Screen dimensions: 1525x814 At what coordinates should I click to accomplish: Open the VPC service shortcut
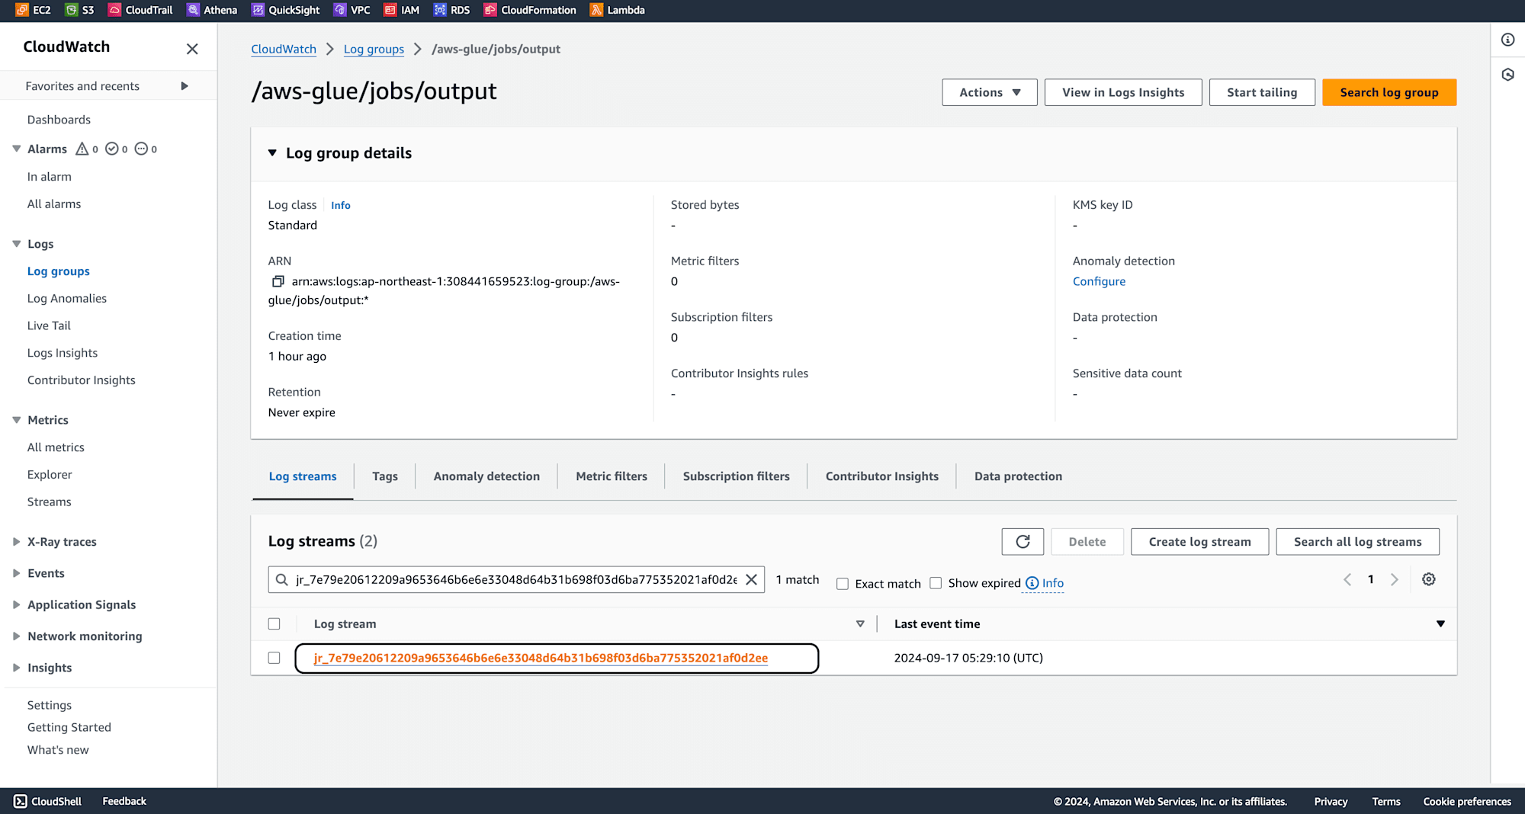[x=352, y=10]
